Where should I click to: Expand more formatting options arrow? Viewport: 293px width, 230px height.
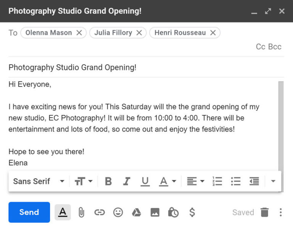(273, 181)
